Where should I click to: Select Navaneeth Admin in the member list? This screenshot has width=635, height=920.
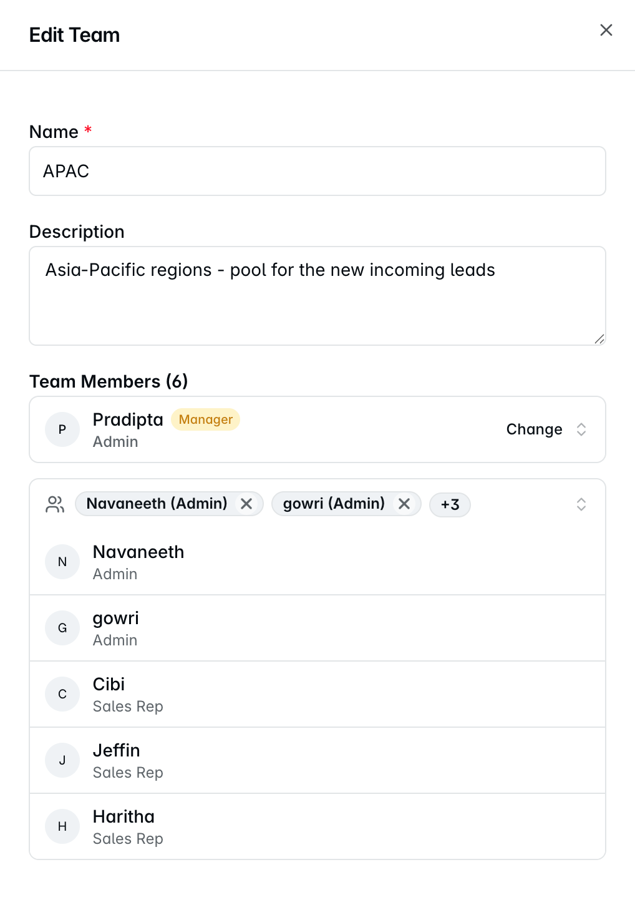(x=317, y=562)
